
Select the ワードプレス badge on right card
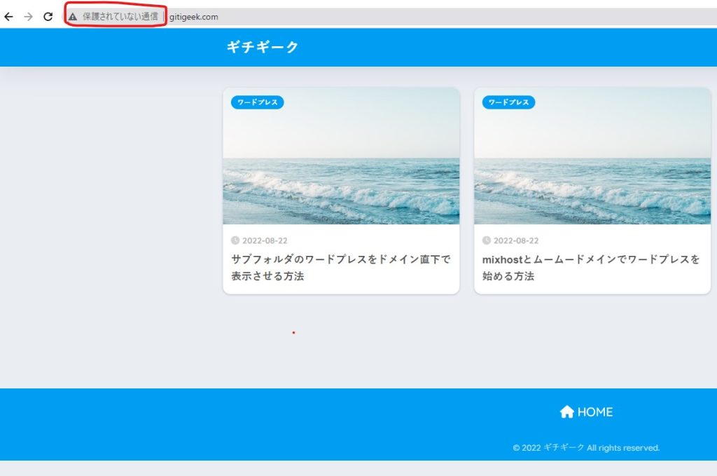pos(508,102)
